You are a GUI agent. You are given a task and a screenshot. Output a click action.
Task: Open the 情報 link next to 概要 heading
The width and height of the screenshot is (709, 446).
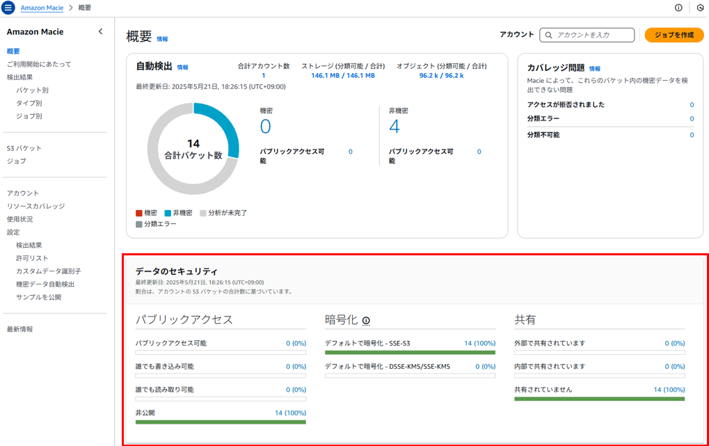(162, 39)
